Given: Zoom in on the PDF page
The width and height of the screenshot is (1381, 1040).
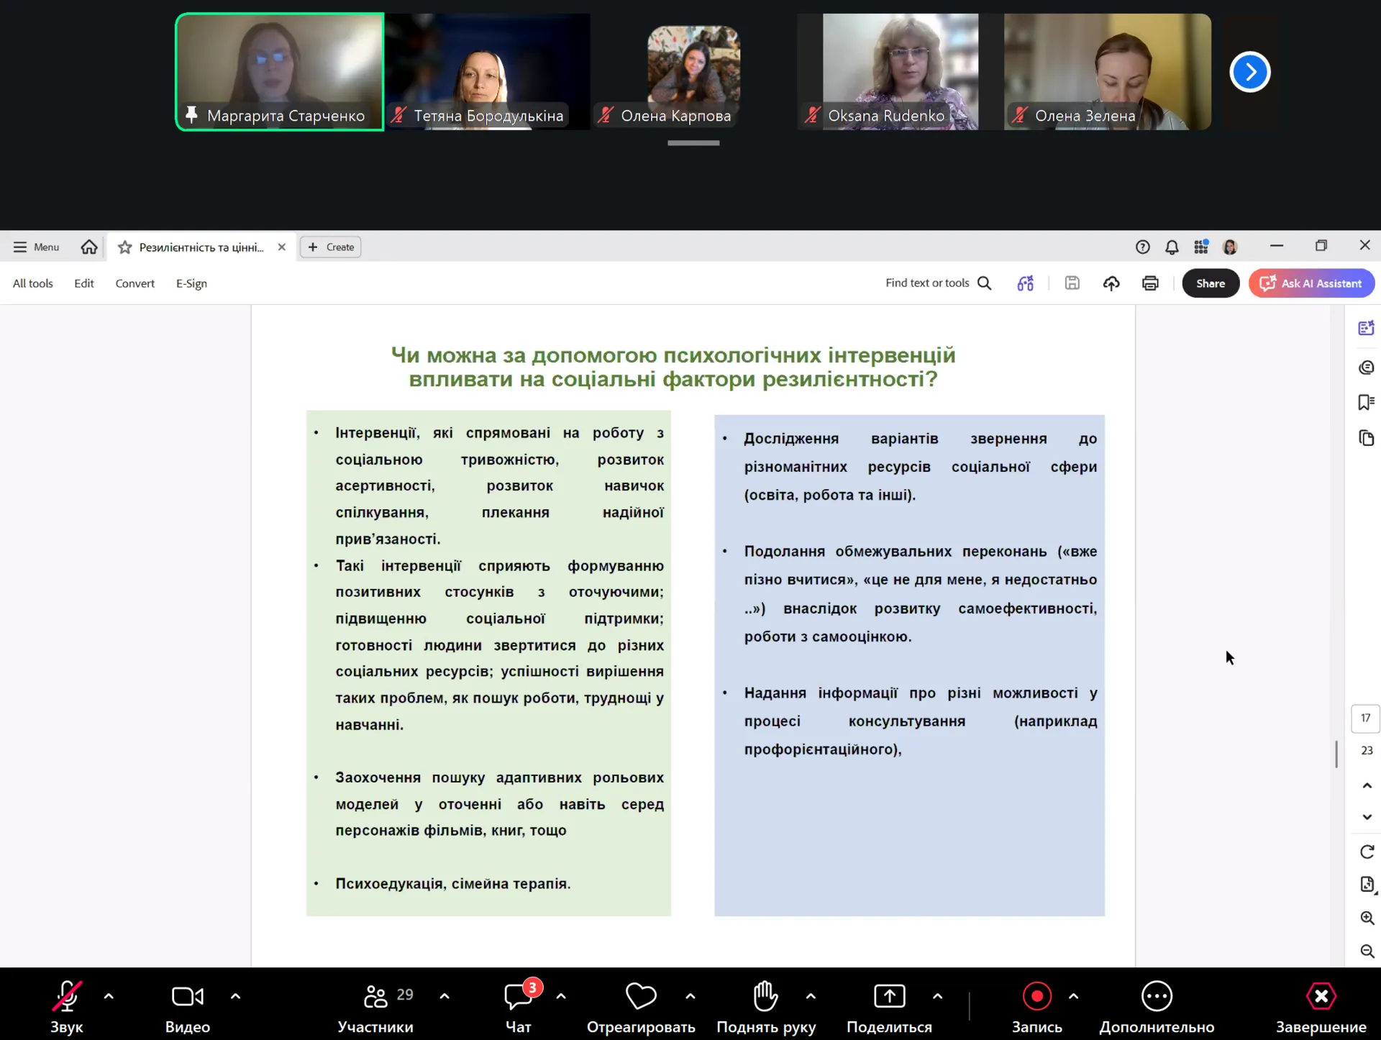Looking at the screenshot, I should coord(1367,918).
